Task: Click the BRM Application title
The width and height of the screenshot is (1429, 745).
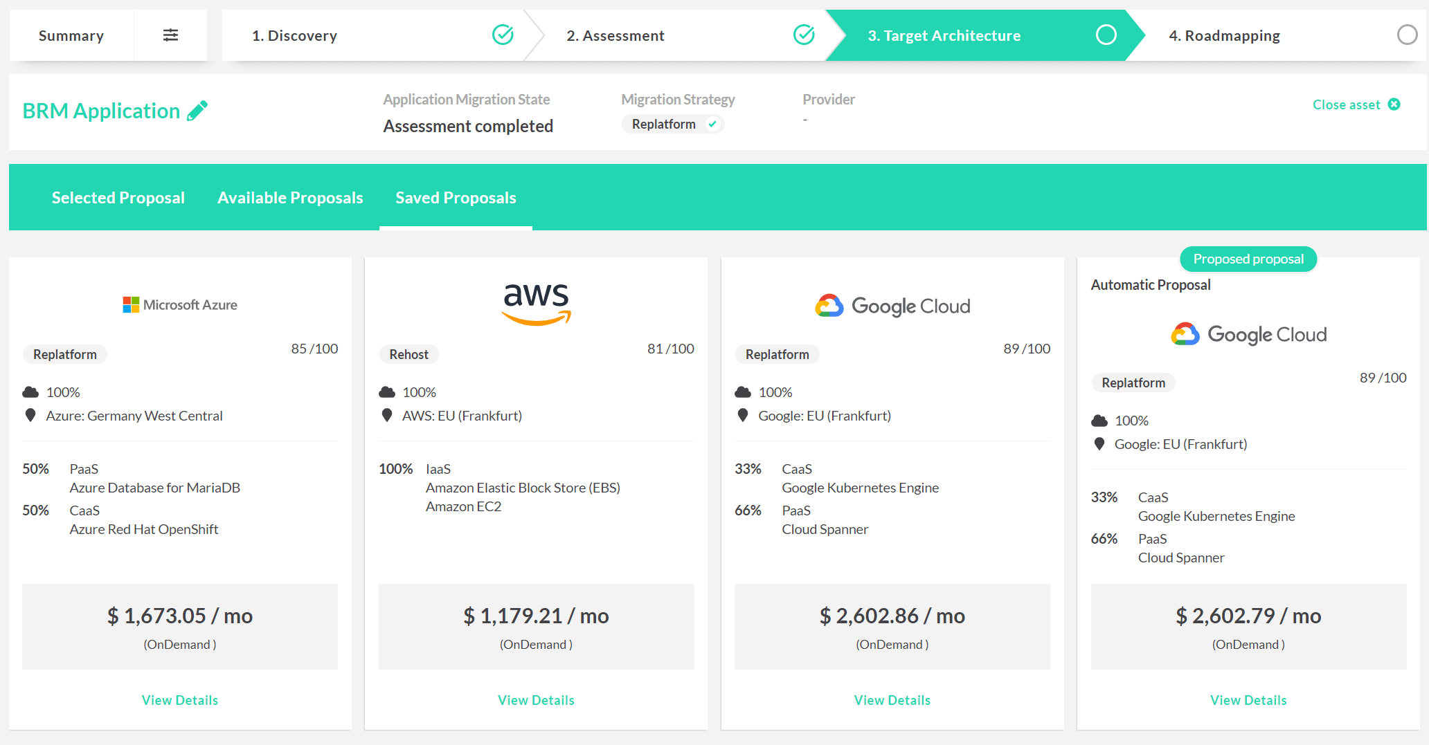Action: pyautogui.click(x=101, y=111)
